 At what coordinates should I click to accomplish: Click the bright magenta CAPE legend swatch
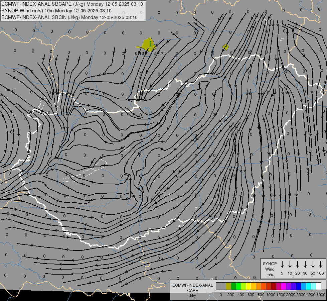tap(284, 286)
